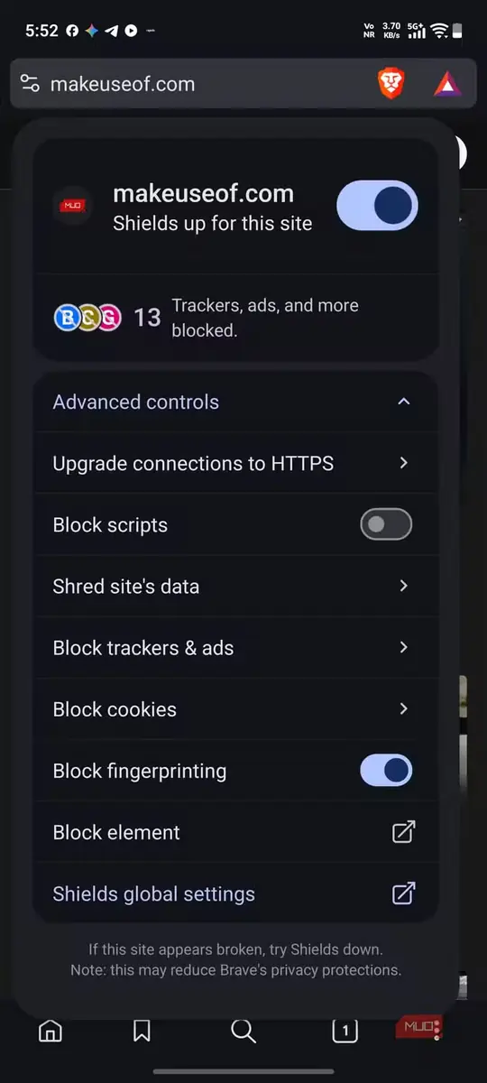
Task: View the 13 trackers and ads blocked
Action: pos(236,318)
